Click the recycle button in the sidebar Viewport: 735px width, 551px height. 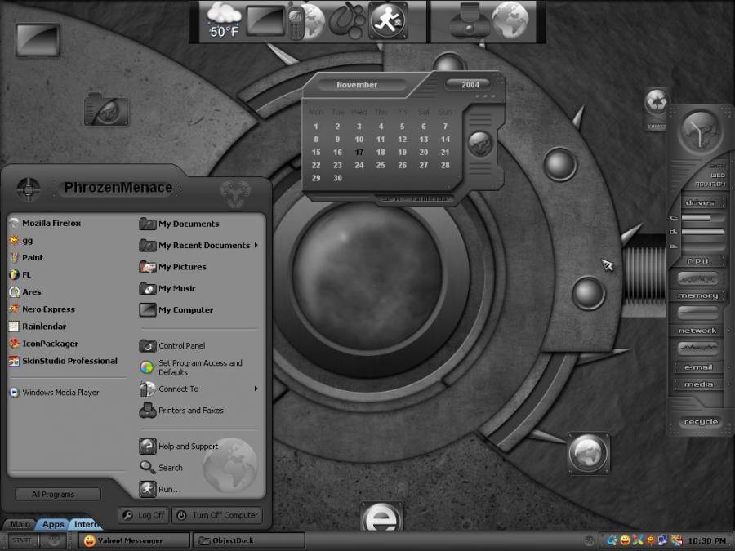701,422
